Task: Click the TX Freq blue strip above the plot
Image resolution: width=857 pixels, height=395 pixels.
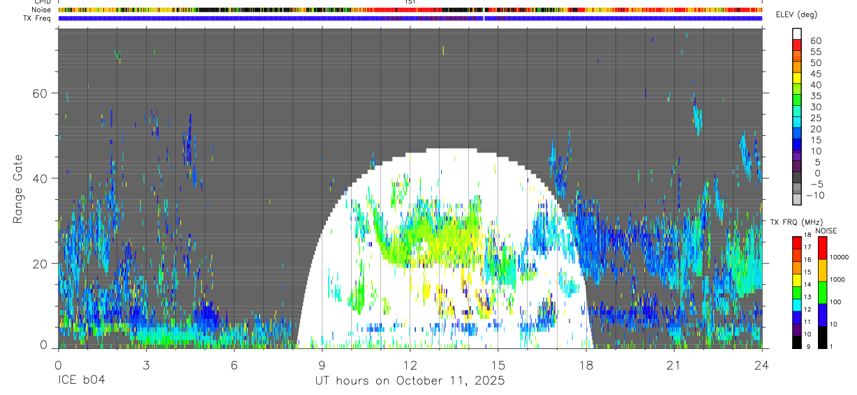Action: click(x=410, y=18)
